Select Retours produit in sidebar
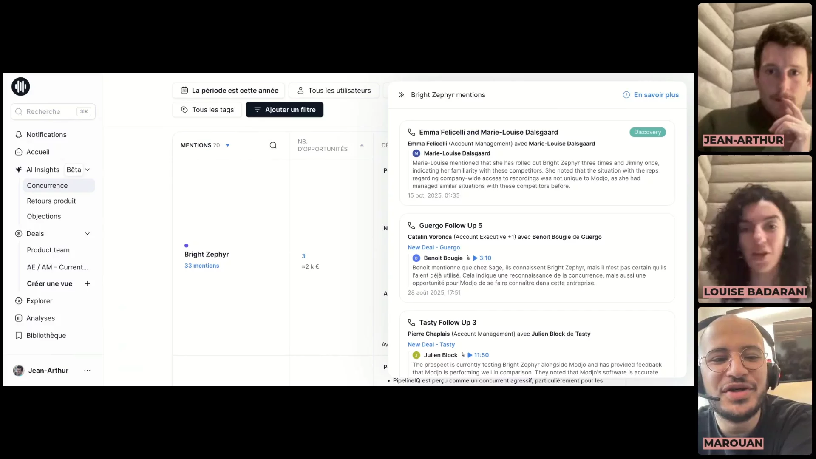The width and height of the screenshot is (816, 459). pyautogui.click(x=51, y=201)
